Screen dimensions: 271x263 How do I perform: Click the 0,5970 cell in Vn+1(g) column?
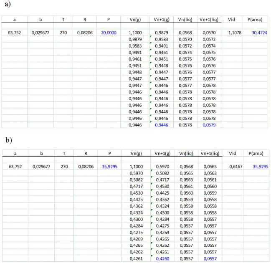(x=162, y=166)
